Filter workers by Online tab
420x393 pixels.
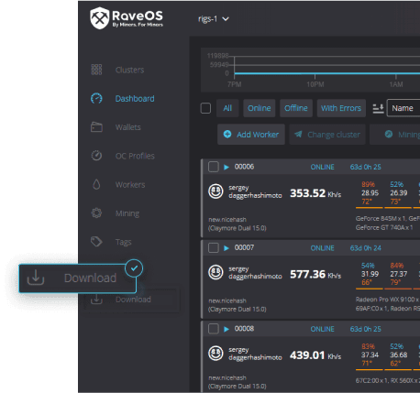[260, 108]
